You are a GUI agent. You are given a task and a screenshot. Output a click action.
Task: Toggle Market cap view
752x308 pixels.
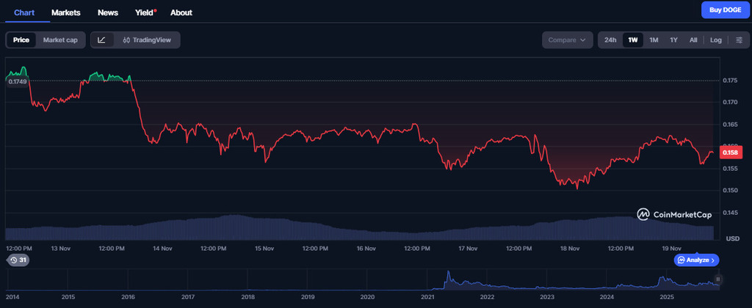(x=60, y=40)
